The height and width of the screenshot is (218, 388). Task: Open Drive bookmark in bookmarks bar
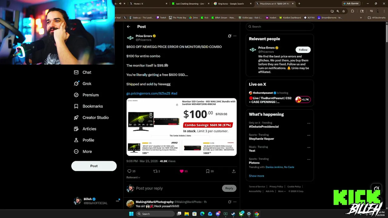(x=193, y=18)
